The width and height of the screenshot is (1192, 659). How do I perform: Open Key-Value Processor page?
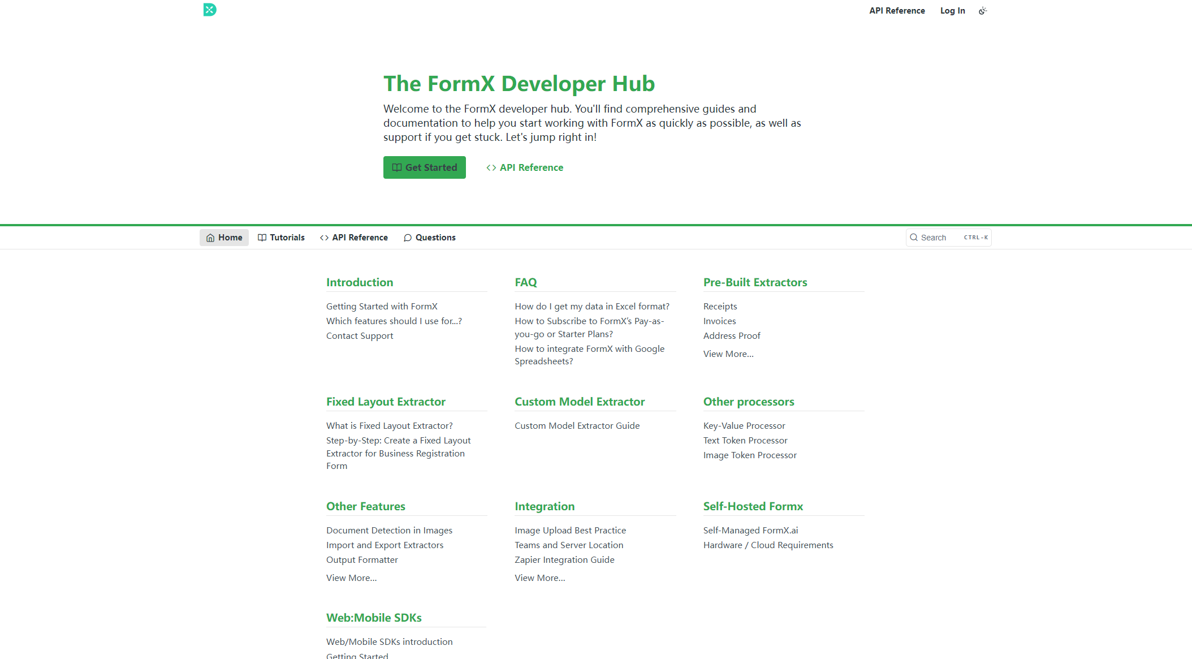(744, 426)
